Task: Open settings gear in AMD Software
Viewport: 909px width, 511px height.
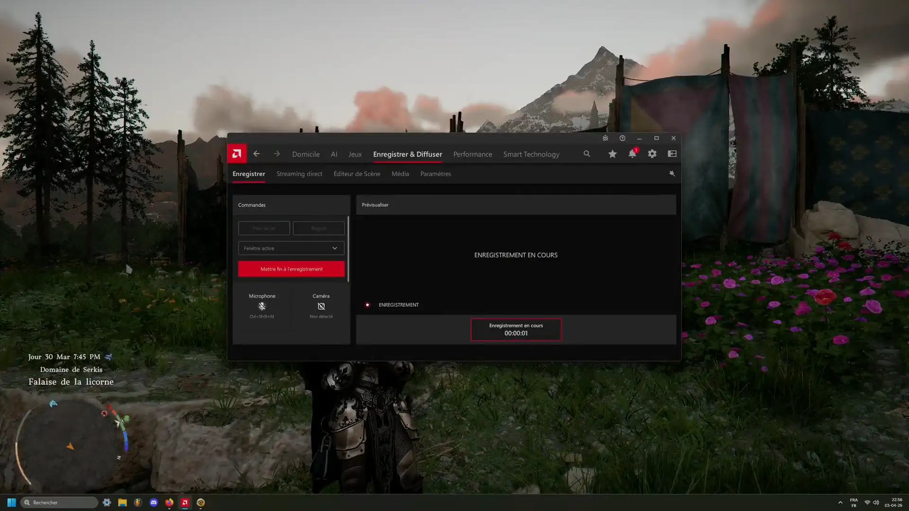Action: pyautogui.click(x=652, y=154)
